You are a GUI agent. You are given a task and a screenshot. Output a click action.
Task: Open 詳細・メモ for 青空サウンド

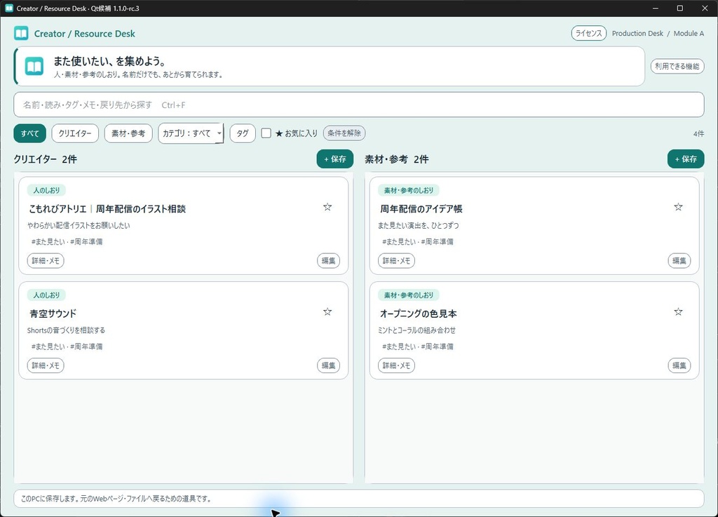46,365
